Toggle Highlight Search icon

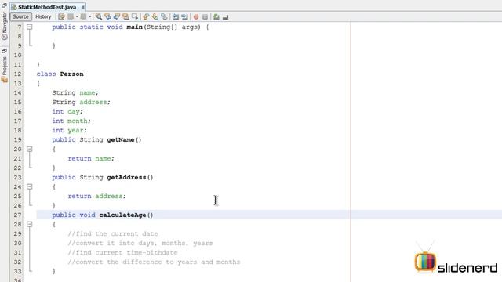125,16
